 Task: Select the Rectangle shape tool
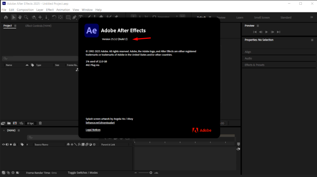(x=68, y=17)
